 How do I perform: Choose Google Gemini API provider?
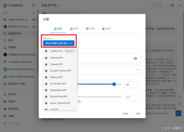coord(60,71)
